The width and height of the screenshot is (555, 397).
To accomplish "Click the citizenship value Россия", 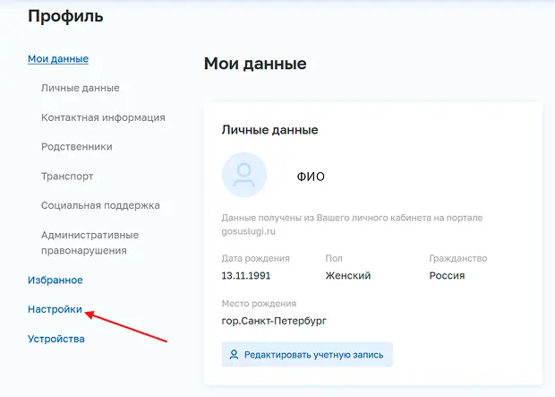I will 447,276.
